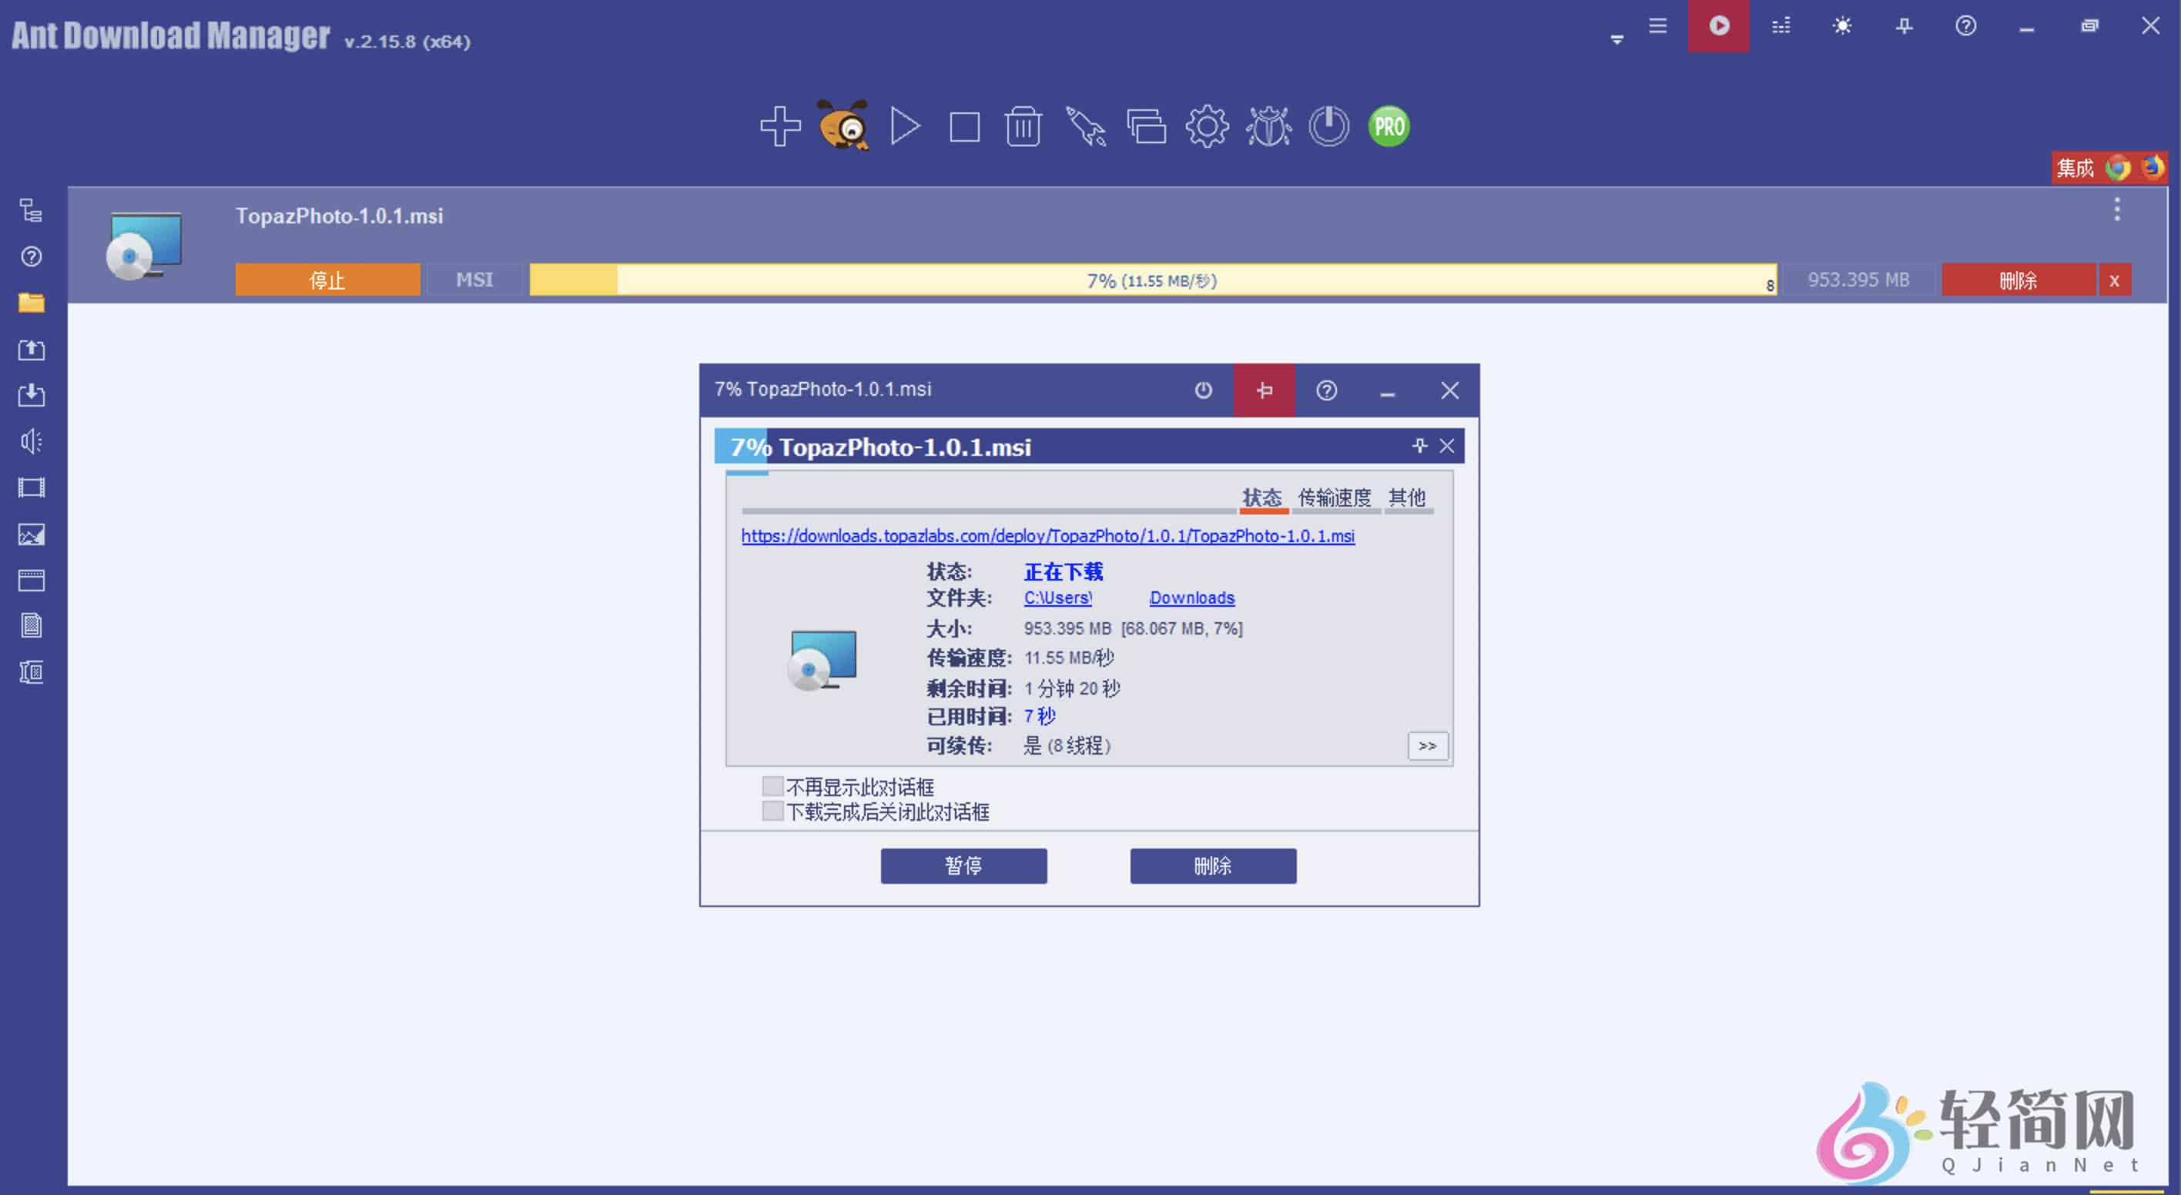2181x1195 pixels.
Task: Select the audio category in the left sidebar
Action: [31, 440]
